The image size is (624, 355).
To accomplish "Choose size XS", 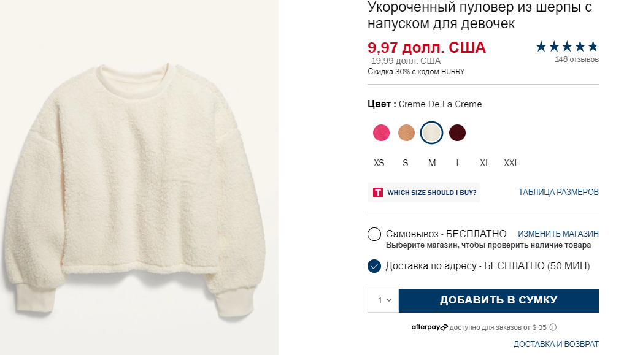I will pyautogui.click(x=379, y=163).
